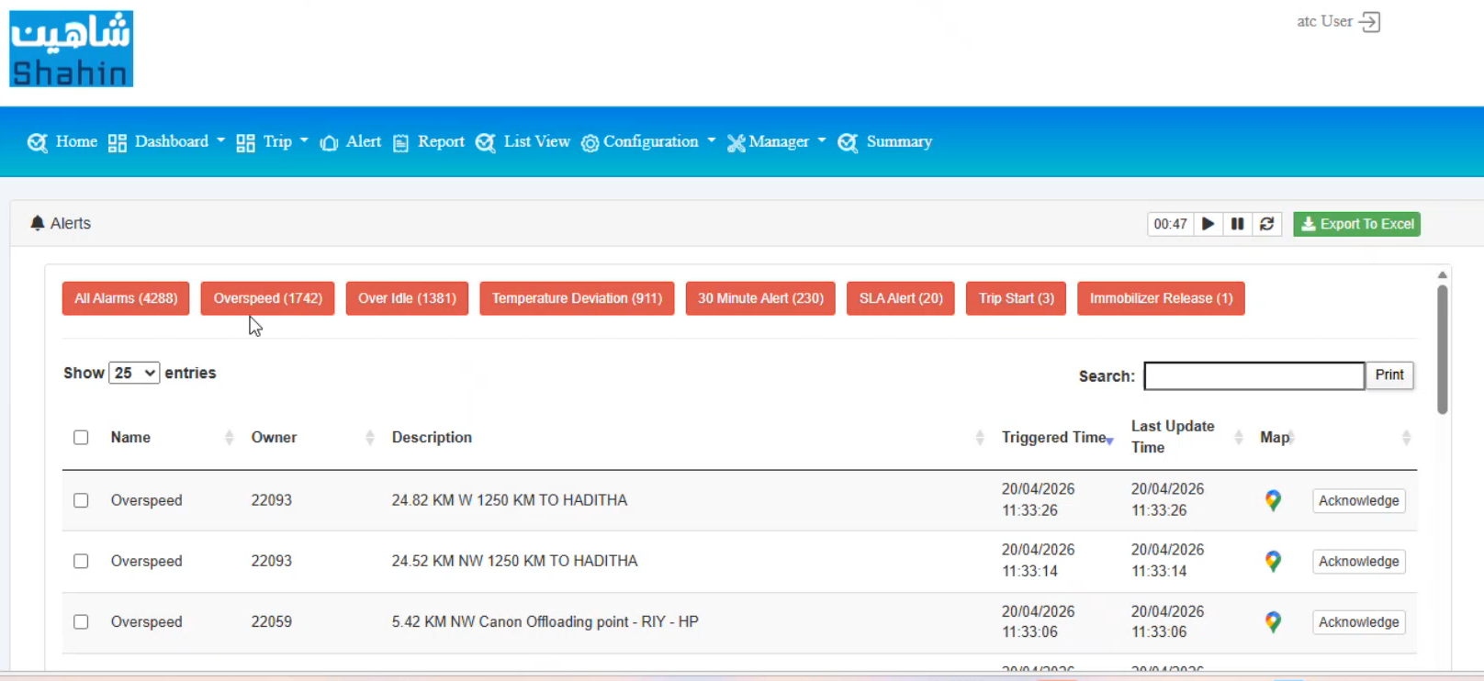The width and height of the screenshot is (1484, 681).
Task: Click the bell icon in Alerts header
Action: (x=38, y=223)
